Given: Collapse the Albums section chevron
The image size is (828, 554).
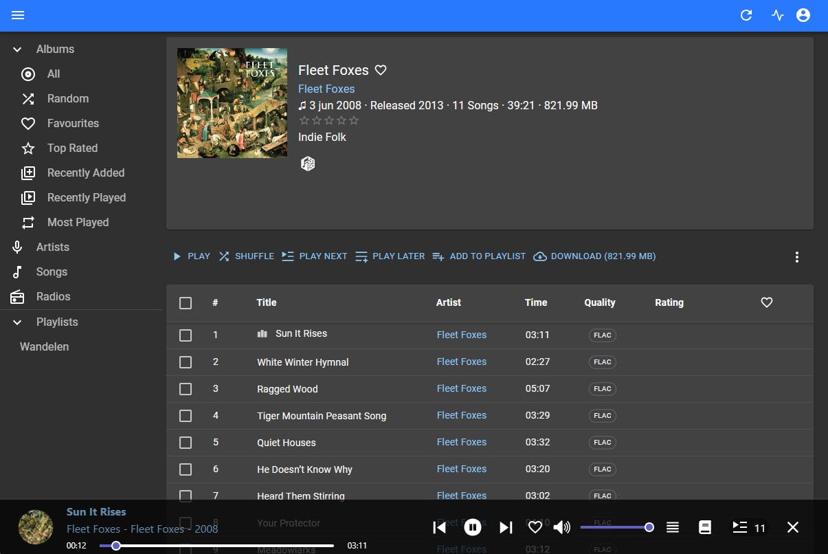Looking at the screenshot, I should click(x=17, y=49).
